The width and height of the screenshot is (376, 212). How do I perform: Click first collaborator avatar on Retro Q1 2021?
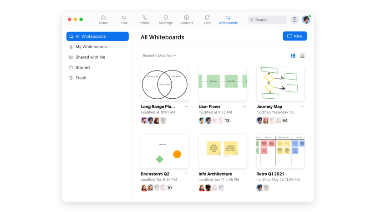260,188
